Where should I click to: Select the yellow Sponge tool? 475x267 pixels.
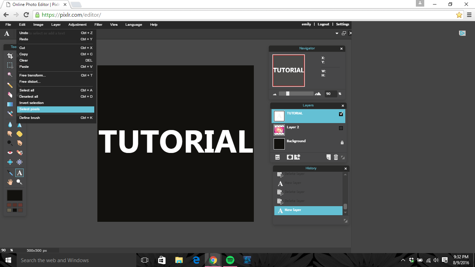(x=19, y=134)
